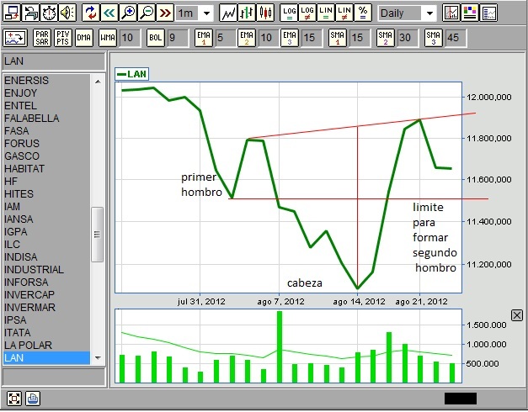
Task: Toggle the SMA 1 indicator
Action: click(x=338, y=38)
